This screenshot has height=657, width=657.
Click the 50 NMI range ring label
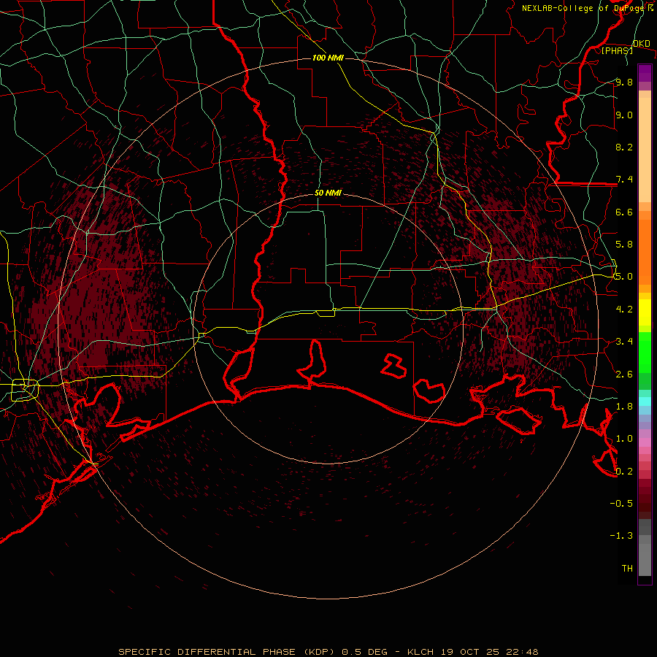328,193
